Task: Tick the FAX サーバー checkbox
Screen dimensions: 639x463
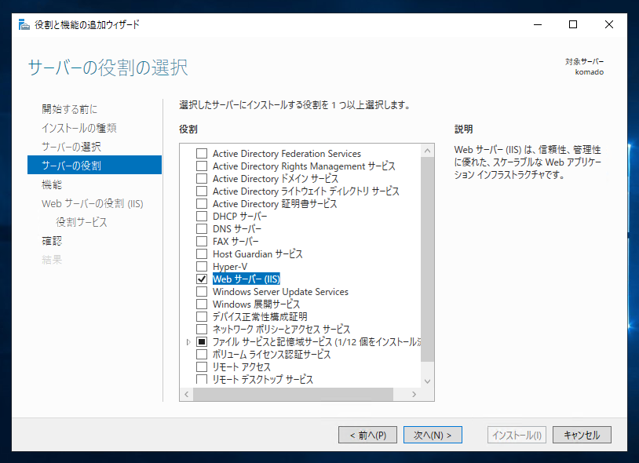Action: 202,242
